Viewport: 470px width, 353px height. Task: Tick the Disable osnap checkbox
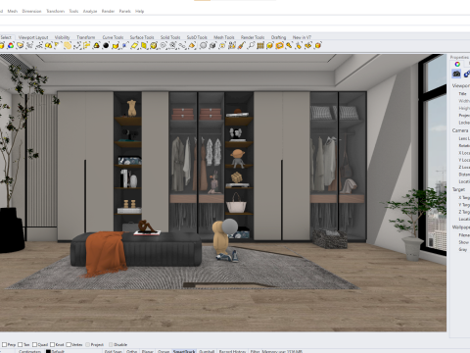click(111, 344)
